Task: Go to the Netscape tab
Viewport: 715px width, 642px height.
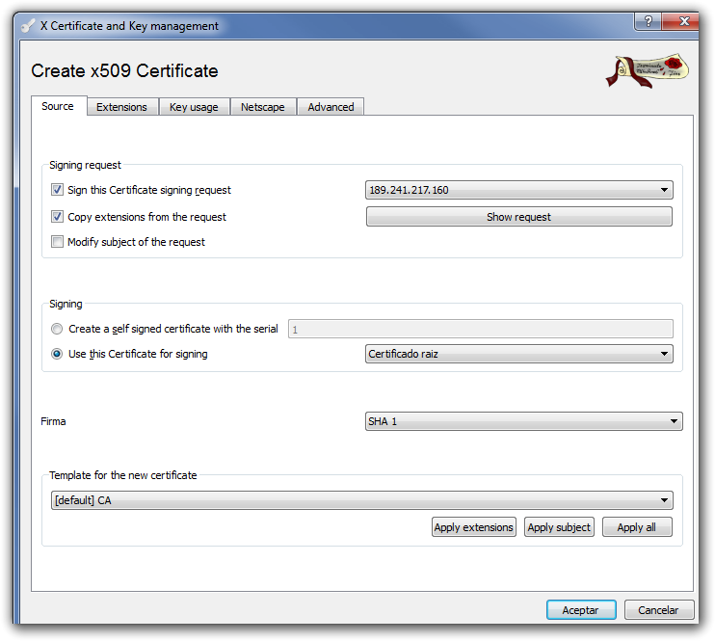Action: coord(263,107)
